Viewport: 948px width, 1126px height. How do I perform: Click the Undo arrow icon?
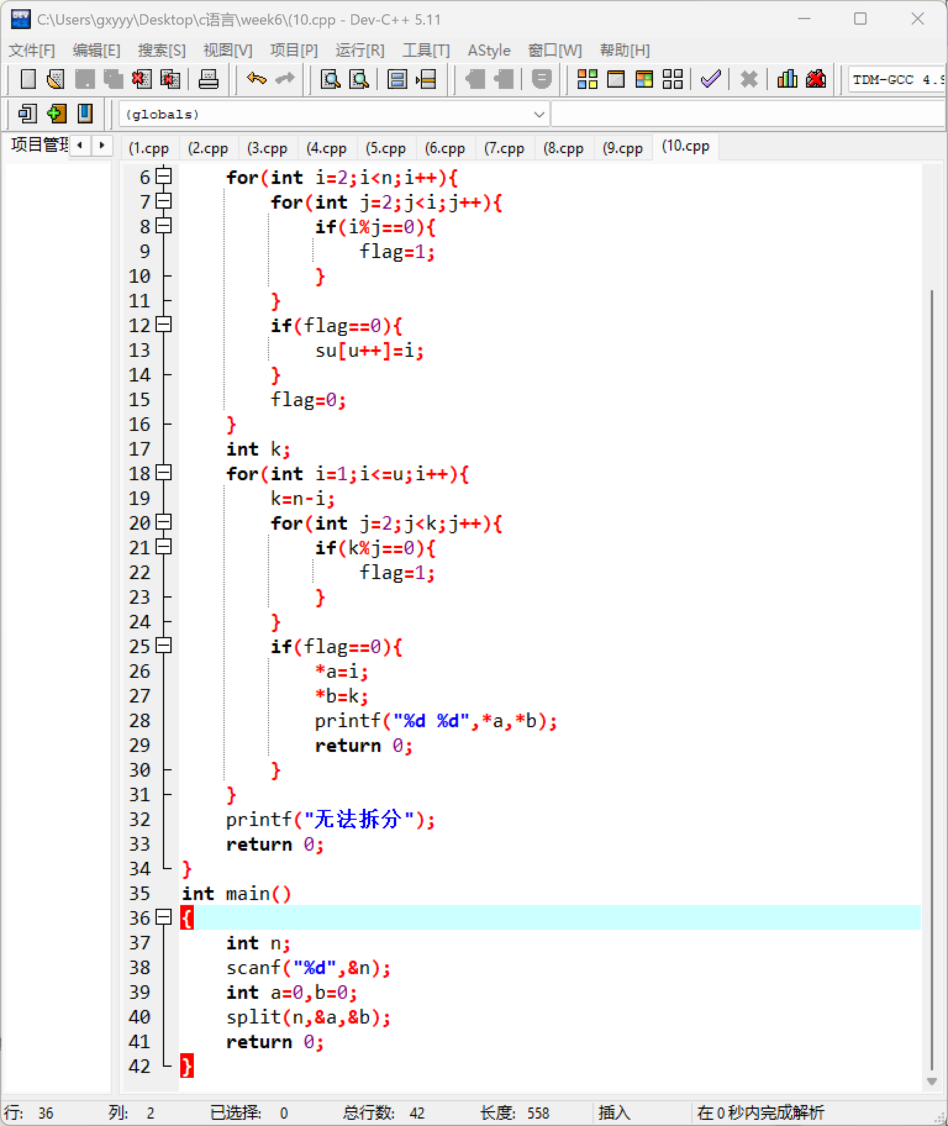[256, 78]
